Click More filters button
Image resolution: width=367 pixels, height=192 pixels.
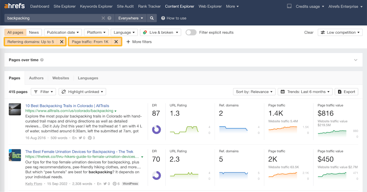tap(139, 42)
